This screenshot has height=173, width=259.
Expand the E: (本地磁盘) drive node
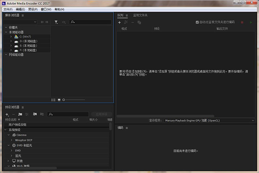[x=11, y=46]
